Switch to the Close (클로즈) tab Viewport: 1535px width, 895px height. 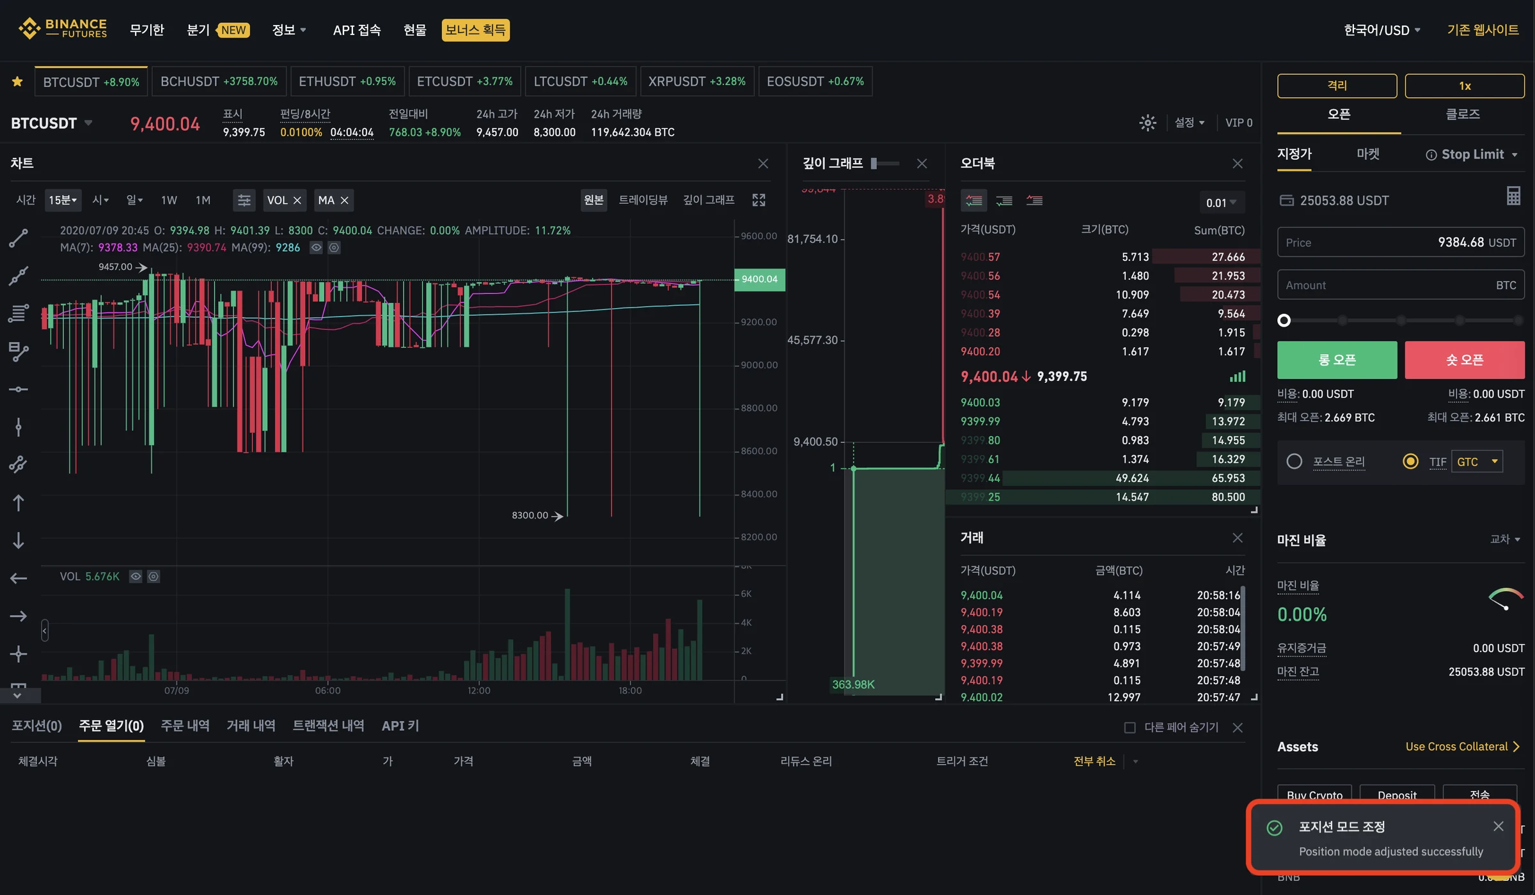1463,114
